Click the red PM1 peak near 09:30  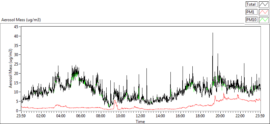pos(115,101)
